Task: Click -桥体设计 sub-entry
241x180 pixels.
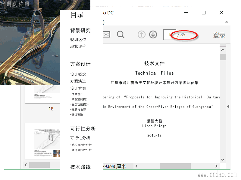Action: [x=77, y=94]
